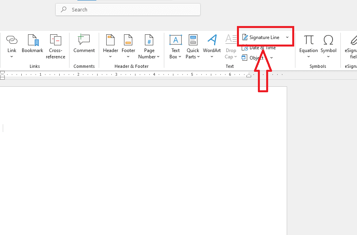Open the Cross-reference dialog
The width and height of the screenshot is (357, 235).
click(x=55, y=47)
